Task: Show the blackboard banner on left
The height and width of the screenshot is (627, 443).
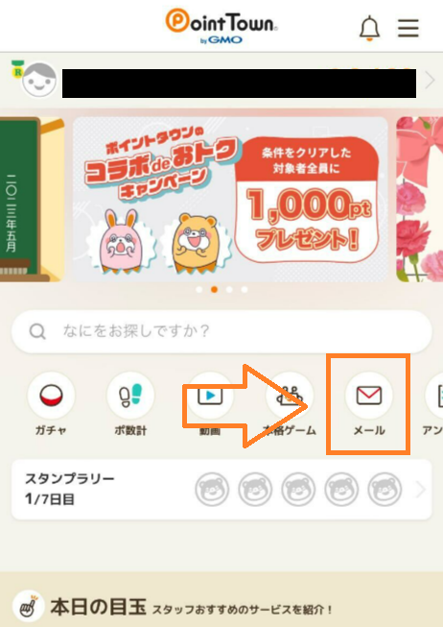Action: click(32, 199)
